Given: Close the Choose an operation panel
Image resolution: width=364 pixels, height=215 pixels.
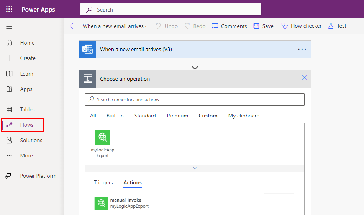Looking at the screenshot, I should [x=304, y=78].
